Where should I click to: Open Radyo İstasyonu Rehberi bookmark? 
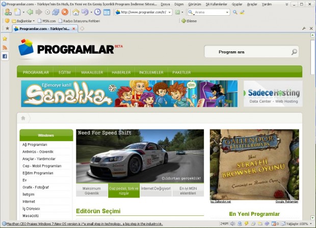pos(79,21)
